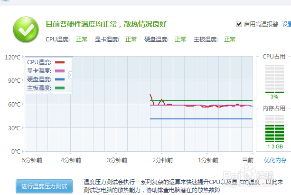Image resolution: width=291 pixels, height=195 pixels.
Task: Click the CPU占用 usage bar meter
Action: (274, 79)
